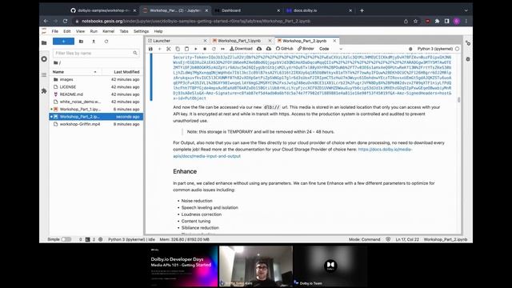The image size is (512, 288).
Task: Open the Kernel menu
Action: (x=109, y=31)
